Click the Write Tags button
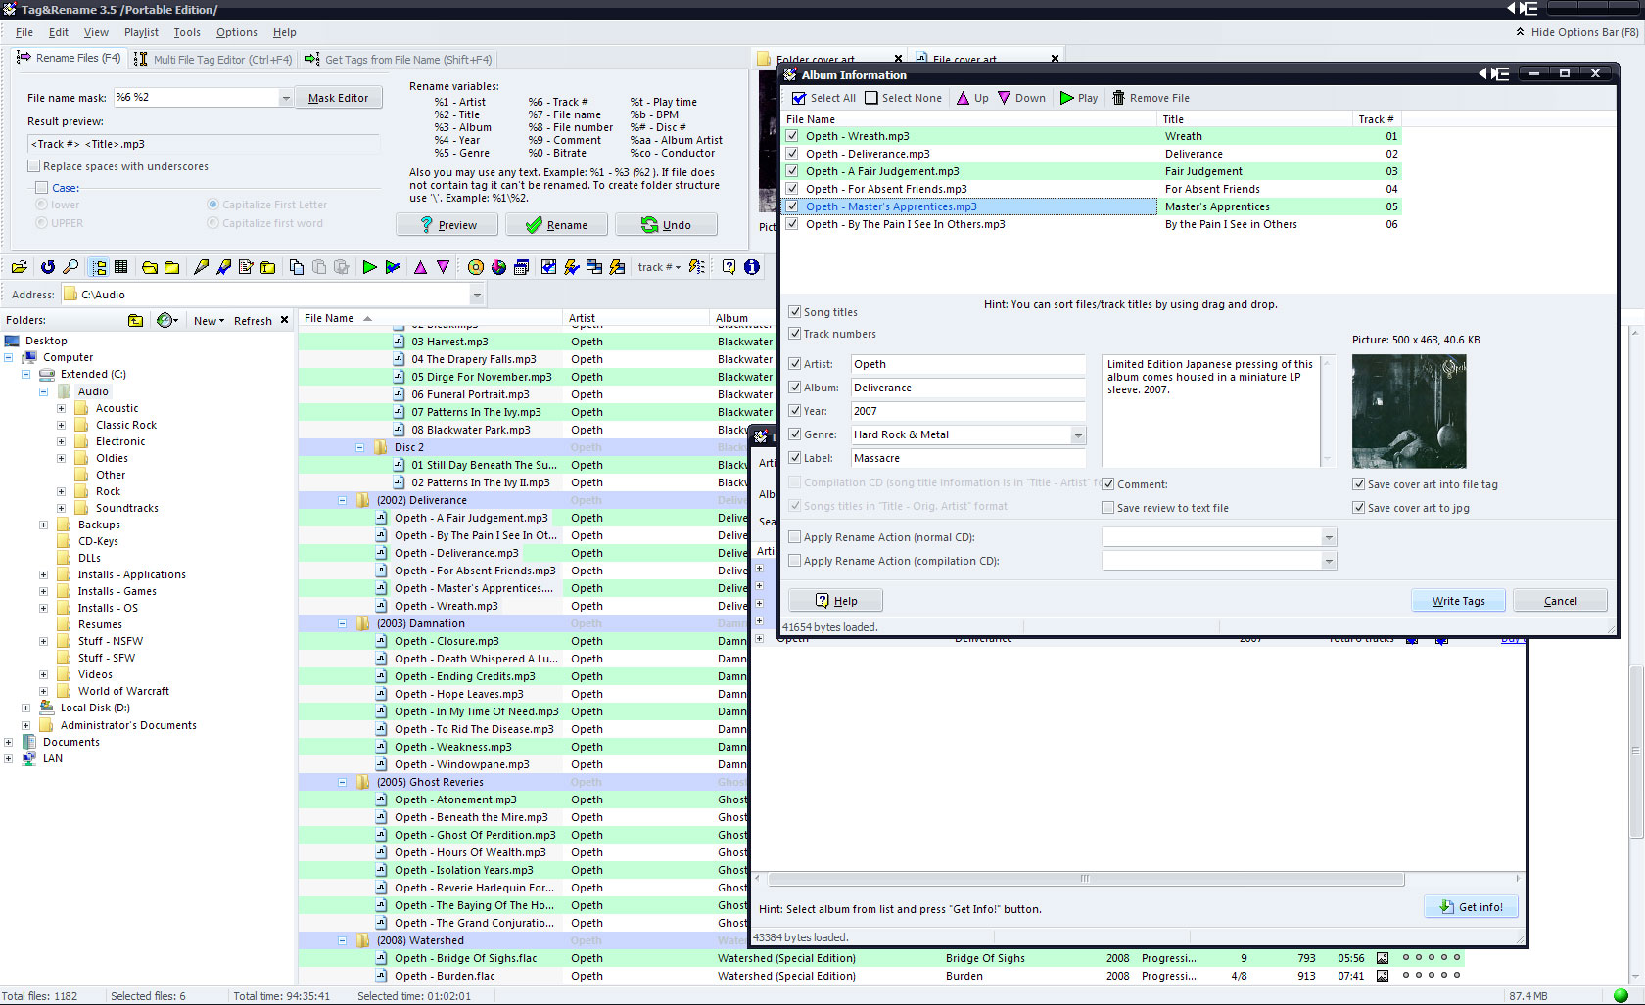This screenshot has width=1645, height=1005. [1458, 601]
